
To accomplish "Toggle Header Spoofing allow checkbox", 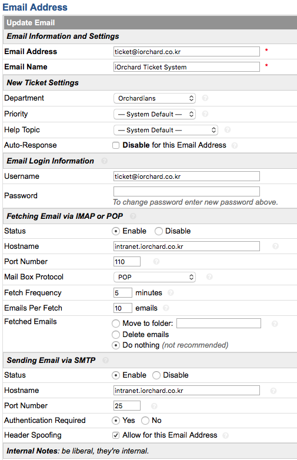I will pyautogui.click(x=116, y=435).
